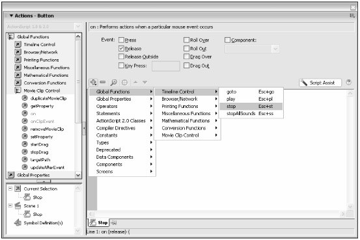Switch to the Stop script tab
The image size is (360, 240).
click(99, 222)
